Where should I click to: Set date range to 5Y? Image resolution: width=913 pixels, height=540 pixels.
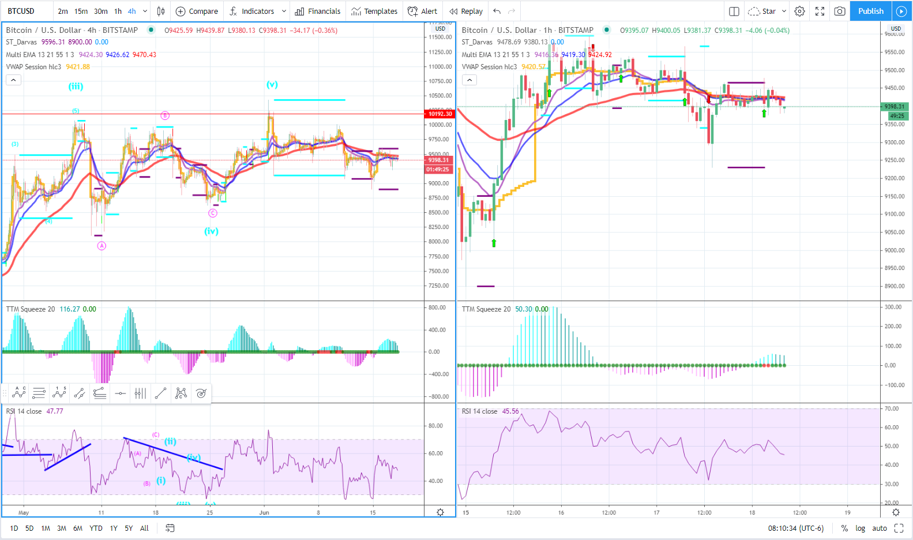(129, 528)
